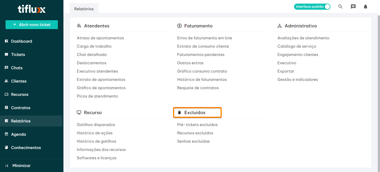This screenshot has width=380, height=172.
Task: Click the Dashboard sidebar icon
Action: 6,41
